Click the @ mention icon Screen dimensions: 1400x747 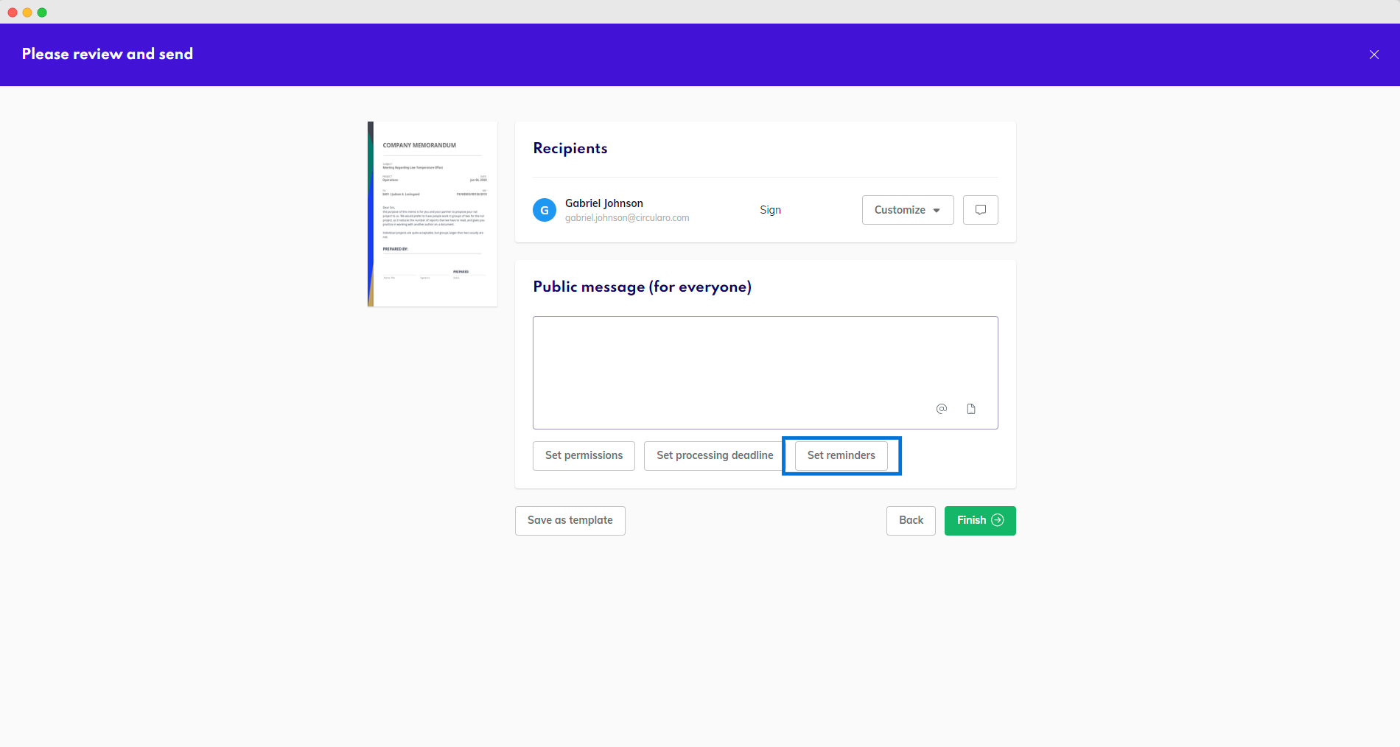(x=941, y=409)
